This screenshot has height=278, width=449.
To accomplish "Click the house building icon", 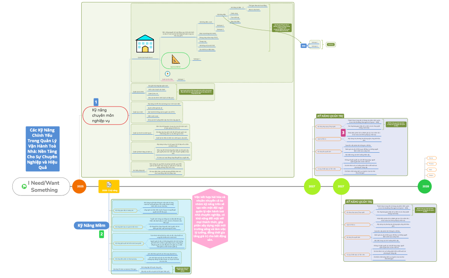I will click(x=145, y=43).
